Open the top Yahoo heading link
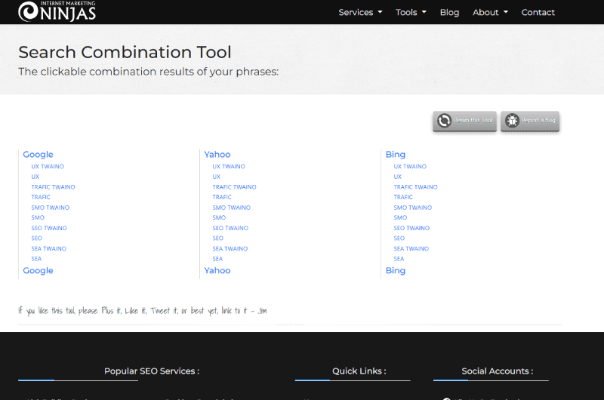 click(x=217, y=155)
